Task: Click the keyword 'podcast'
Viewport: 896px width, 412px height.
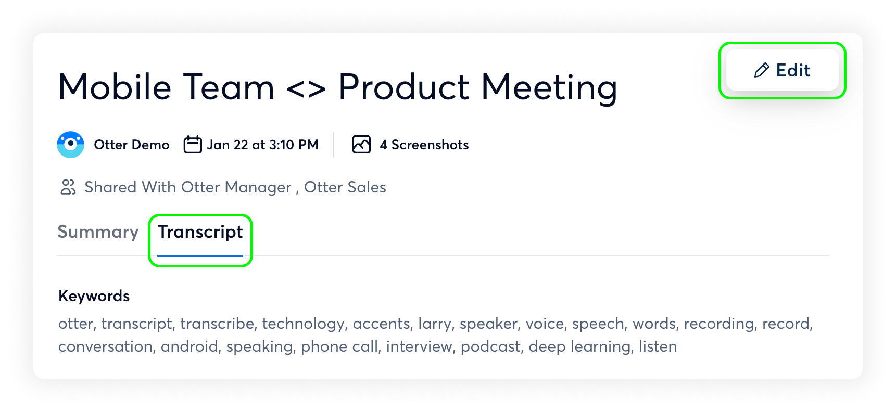Action: 490,346
